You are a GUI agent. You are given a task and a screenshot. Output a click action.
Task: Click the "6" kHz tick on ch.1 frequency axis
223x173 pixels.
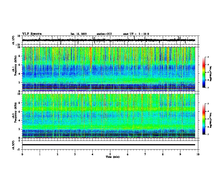tap(20, 65)
